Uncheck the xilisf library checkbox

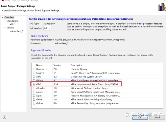(34, 84)
